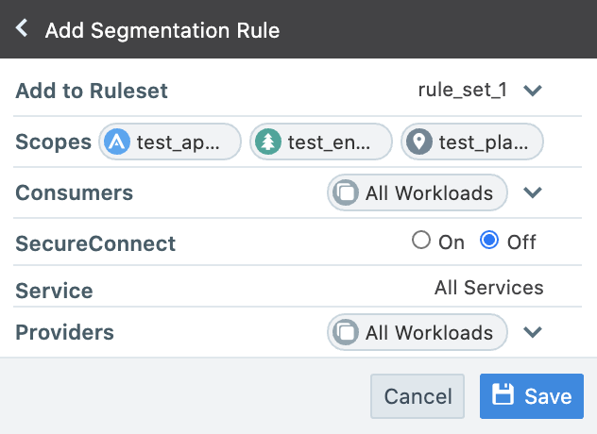
Task: Click the green tree environment icon in Scopes
Action: pyautogui.click(x=268, y=142)
